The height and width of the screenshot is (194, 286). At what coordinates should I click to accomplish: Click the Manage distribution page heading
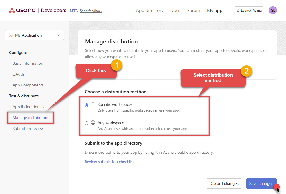click(111, 41)
